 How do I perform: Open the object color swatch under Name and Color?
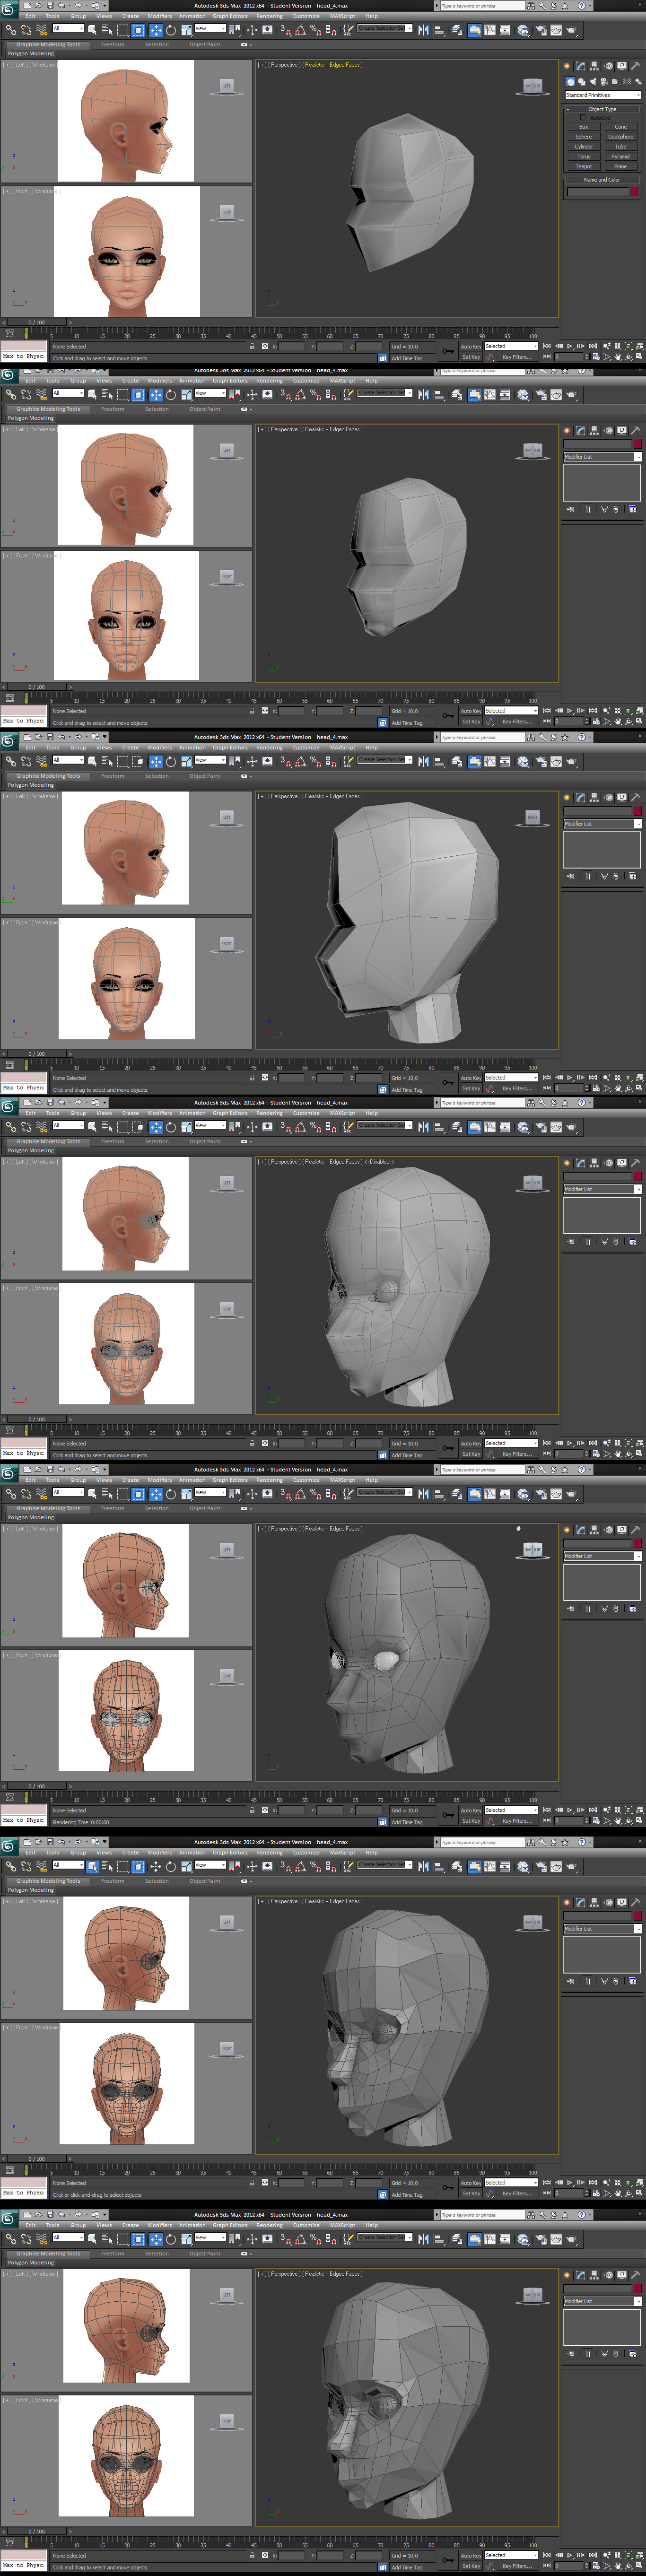(x=635, y=192)
